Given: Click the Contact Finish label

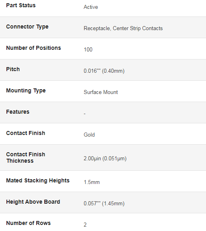Looking at the screenshot, I should tap(25, 133).
